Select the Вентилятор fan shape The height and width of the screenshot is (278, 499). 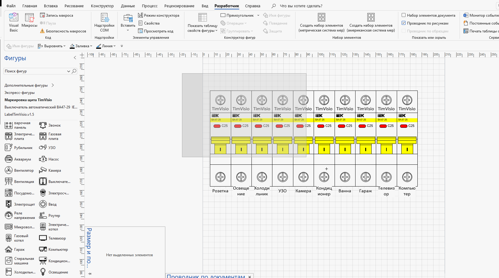point(19,170)
